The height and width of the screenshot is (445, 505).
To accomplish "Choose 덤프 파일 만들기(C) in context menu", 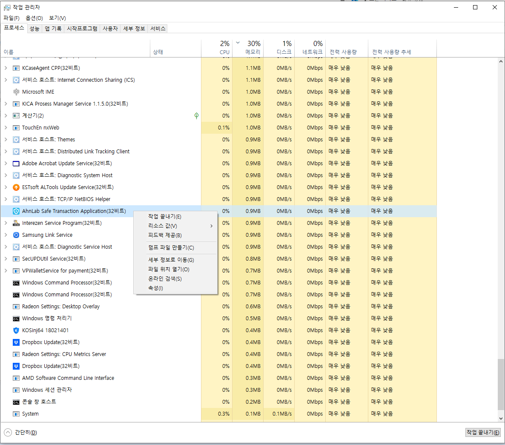I will 175,247.
